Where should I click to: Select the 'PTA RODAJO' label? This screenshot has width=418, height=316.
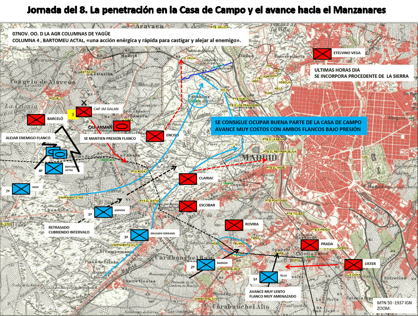(x=139, y=171)
